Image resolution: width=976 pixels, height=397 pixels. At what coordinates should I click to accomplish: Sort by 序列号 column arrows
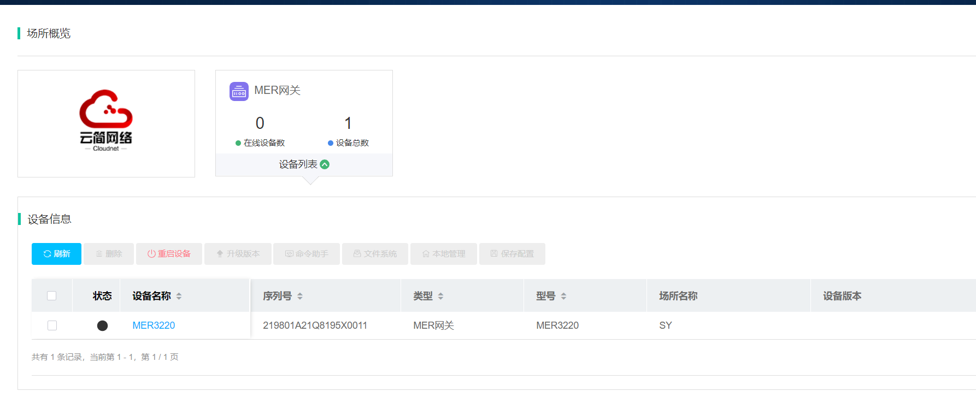[x=300, y=296]
